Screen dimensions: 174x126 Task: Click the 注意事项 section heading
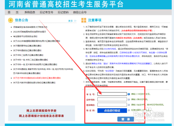click(95, 20)
